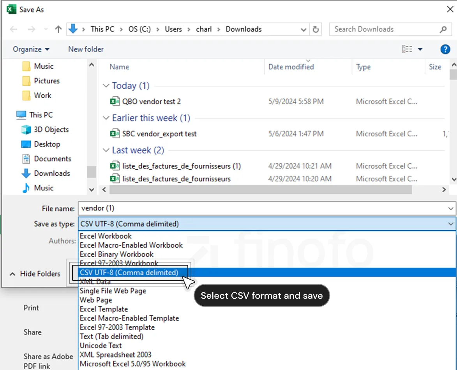
Task: Click the Music note icon under This PC
Action: pos(26,188)
